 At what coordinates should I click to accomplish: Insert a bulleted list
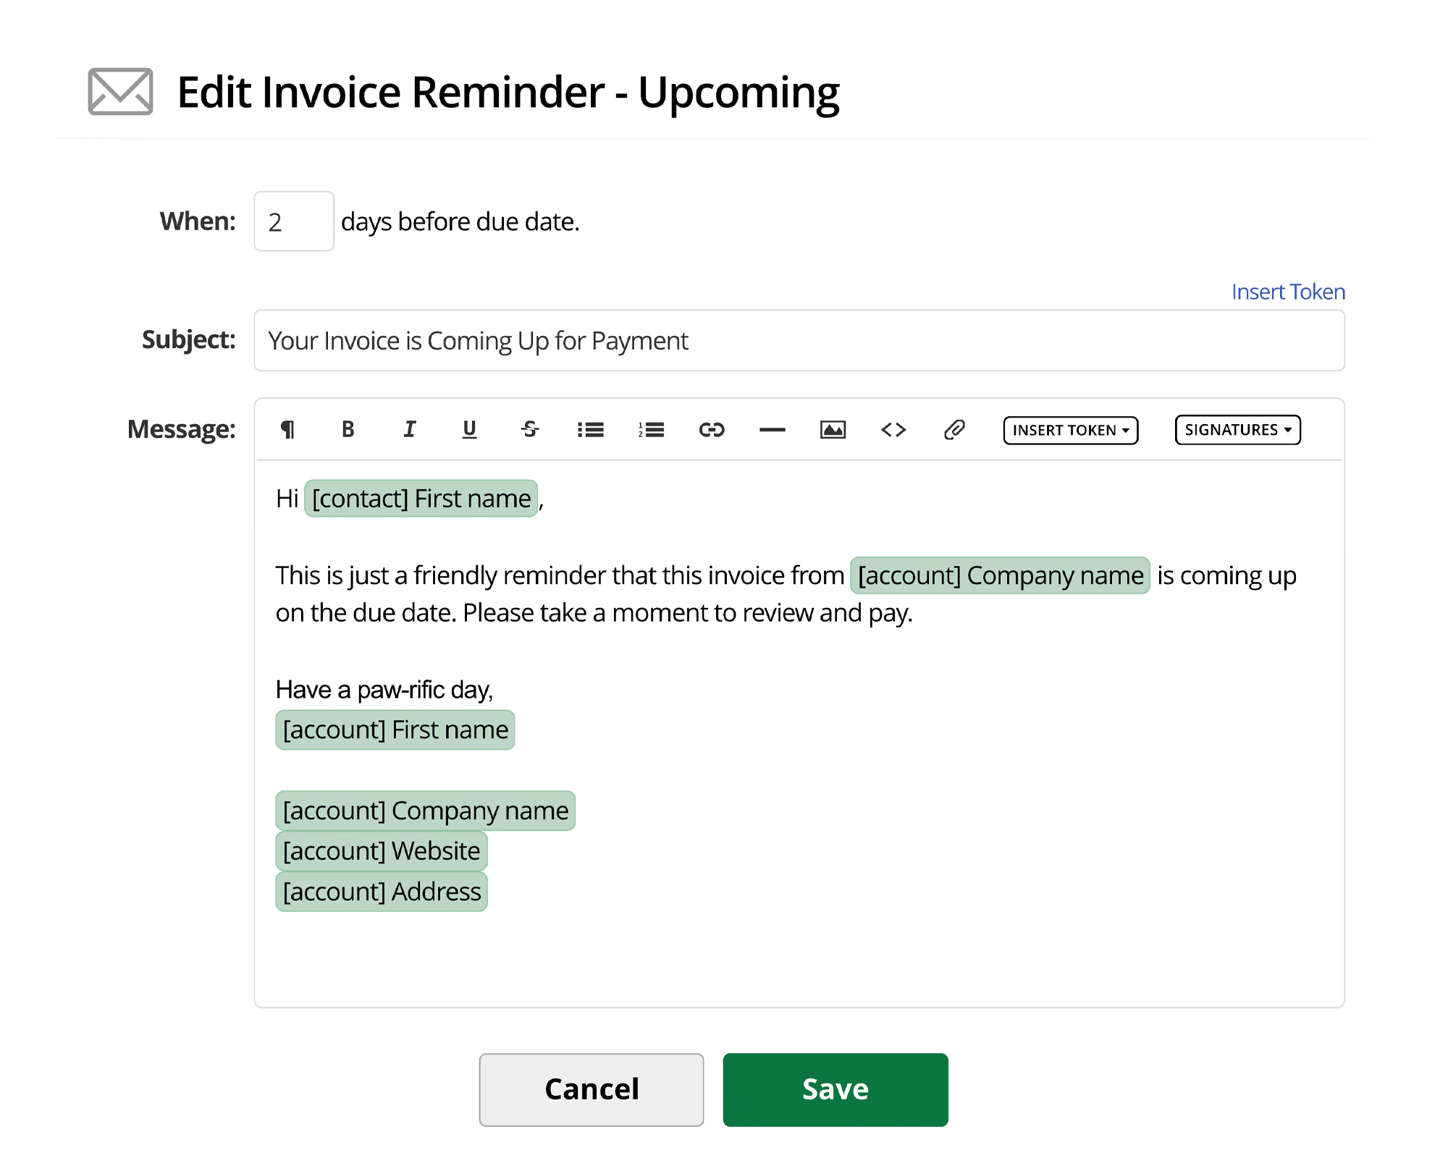(591, 429)
